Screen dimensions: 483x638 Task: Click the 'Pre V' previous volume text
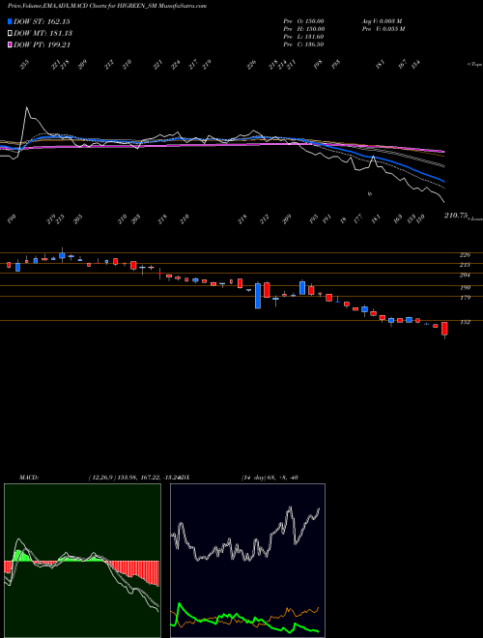(383, 29)
